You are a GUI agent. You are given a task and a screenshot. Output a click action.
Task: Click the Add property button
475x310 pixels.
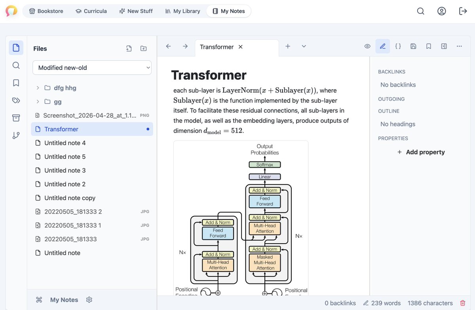coord(421,152)
